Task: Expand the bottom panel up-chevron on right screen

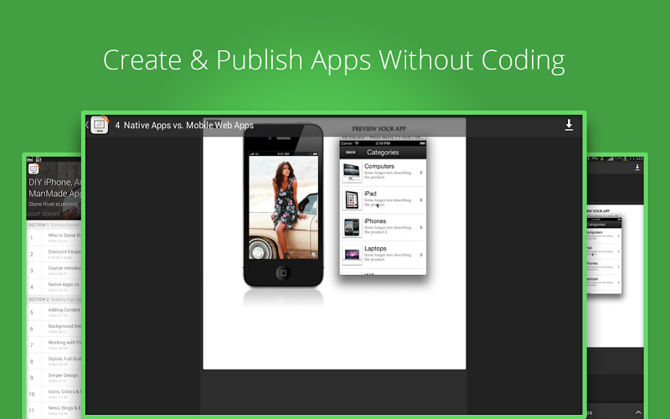Action: pyautogui.click(x=638, y=412)
